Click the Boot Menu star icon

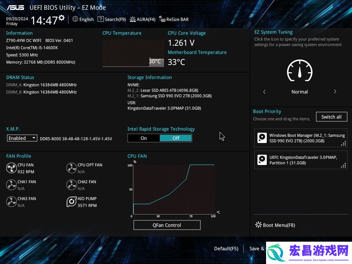tap(258, 225)
